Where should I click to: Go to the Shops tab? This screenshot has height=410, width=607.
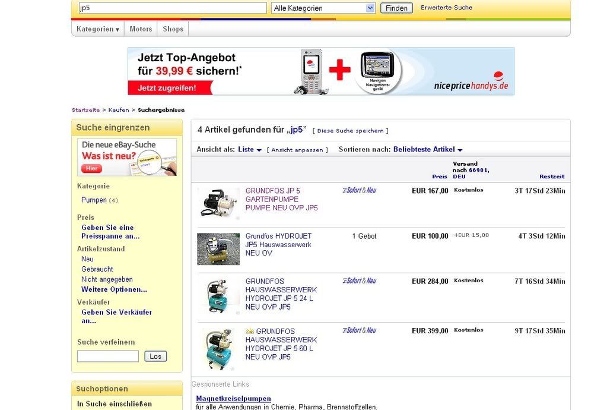(x=173, y=29)
